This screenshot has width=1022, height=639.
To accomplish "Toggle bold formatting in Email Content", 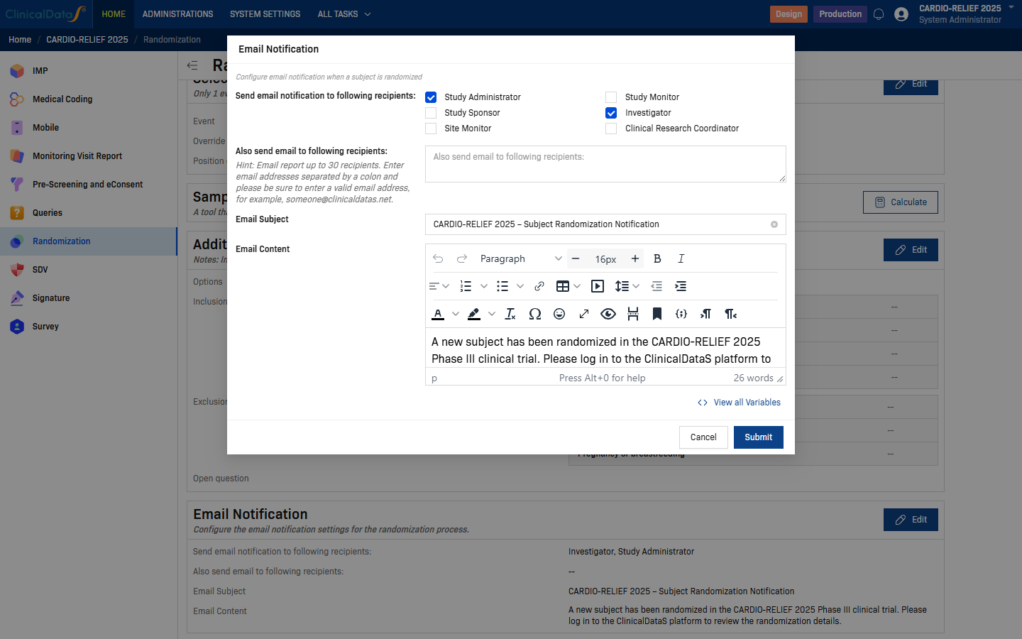I will 657,259.
